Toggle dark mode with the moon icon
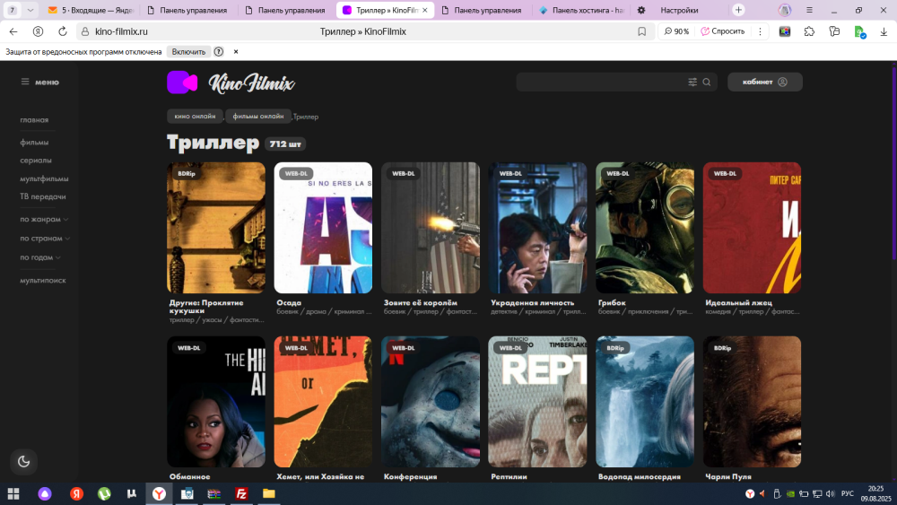The height and width of the screenshot is (505, 897). [x=23, y=461]
